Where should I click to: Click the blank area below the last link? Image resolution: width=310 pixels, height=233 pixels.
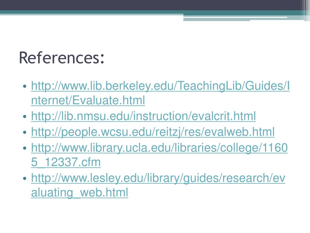pos(155,216)
